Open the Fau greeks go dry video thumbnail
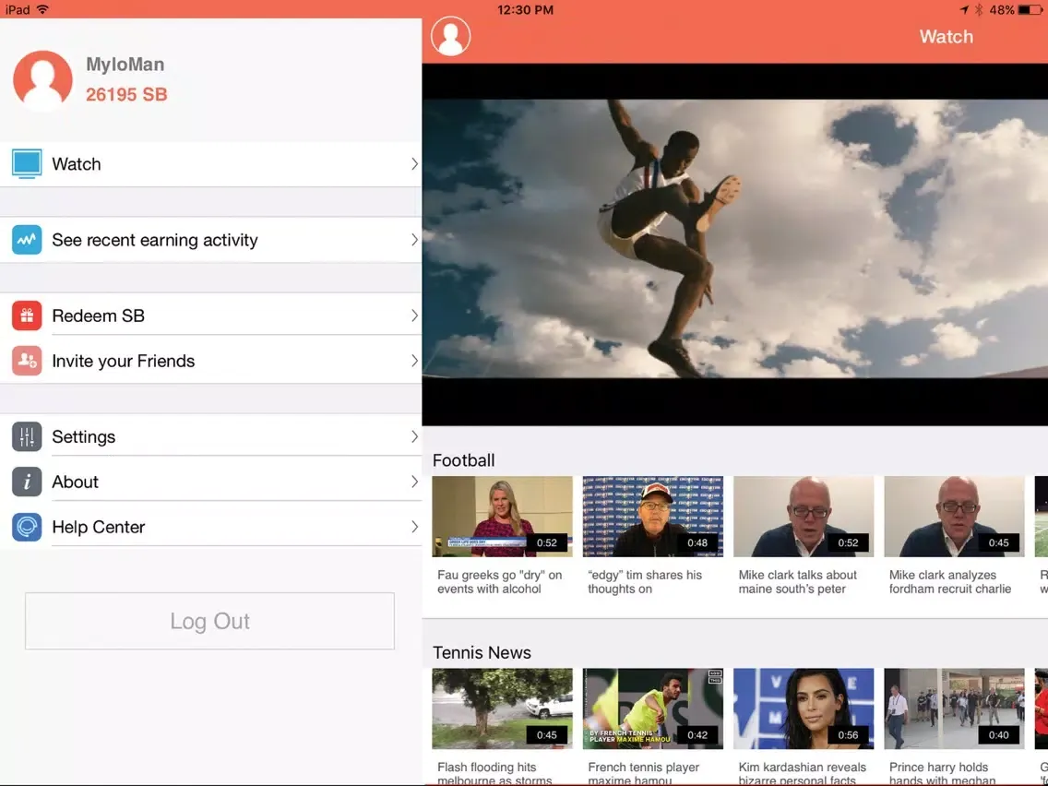The height and width of the screenshot is (786, 1048). pyautogui.click(x=502, y=517)
